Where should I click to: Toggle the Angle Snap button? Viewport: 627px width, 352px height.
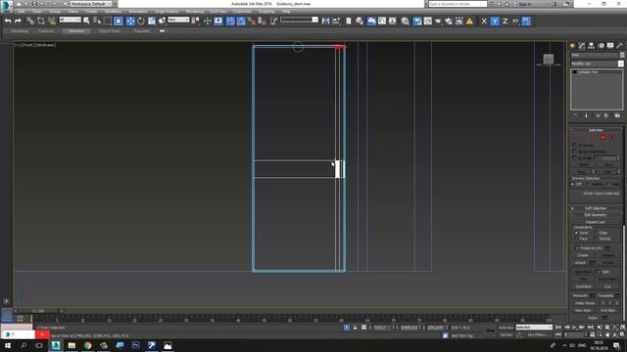click(241, 21)
